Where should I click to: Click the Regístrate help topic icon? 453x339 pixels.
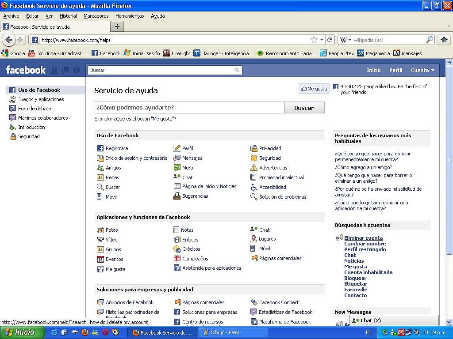(x=100, y=148)
